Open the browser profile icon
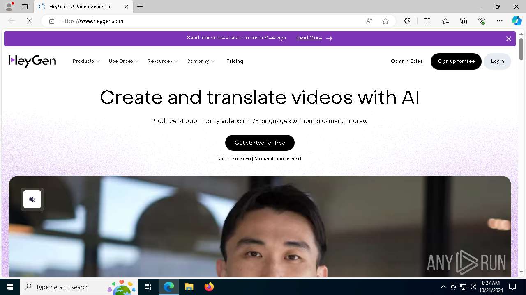This screenshot has height=295, width=526. (x=9, y=7)
